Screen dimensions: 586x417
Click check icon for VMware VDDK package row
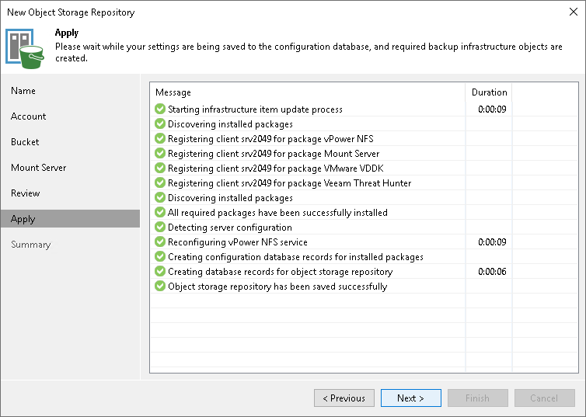click(160, 168)
